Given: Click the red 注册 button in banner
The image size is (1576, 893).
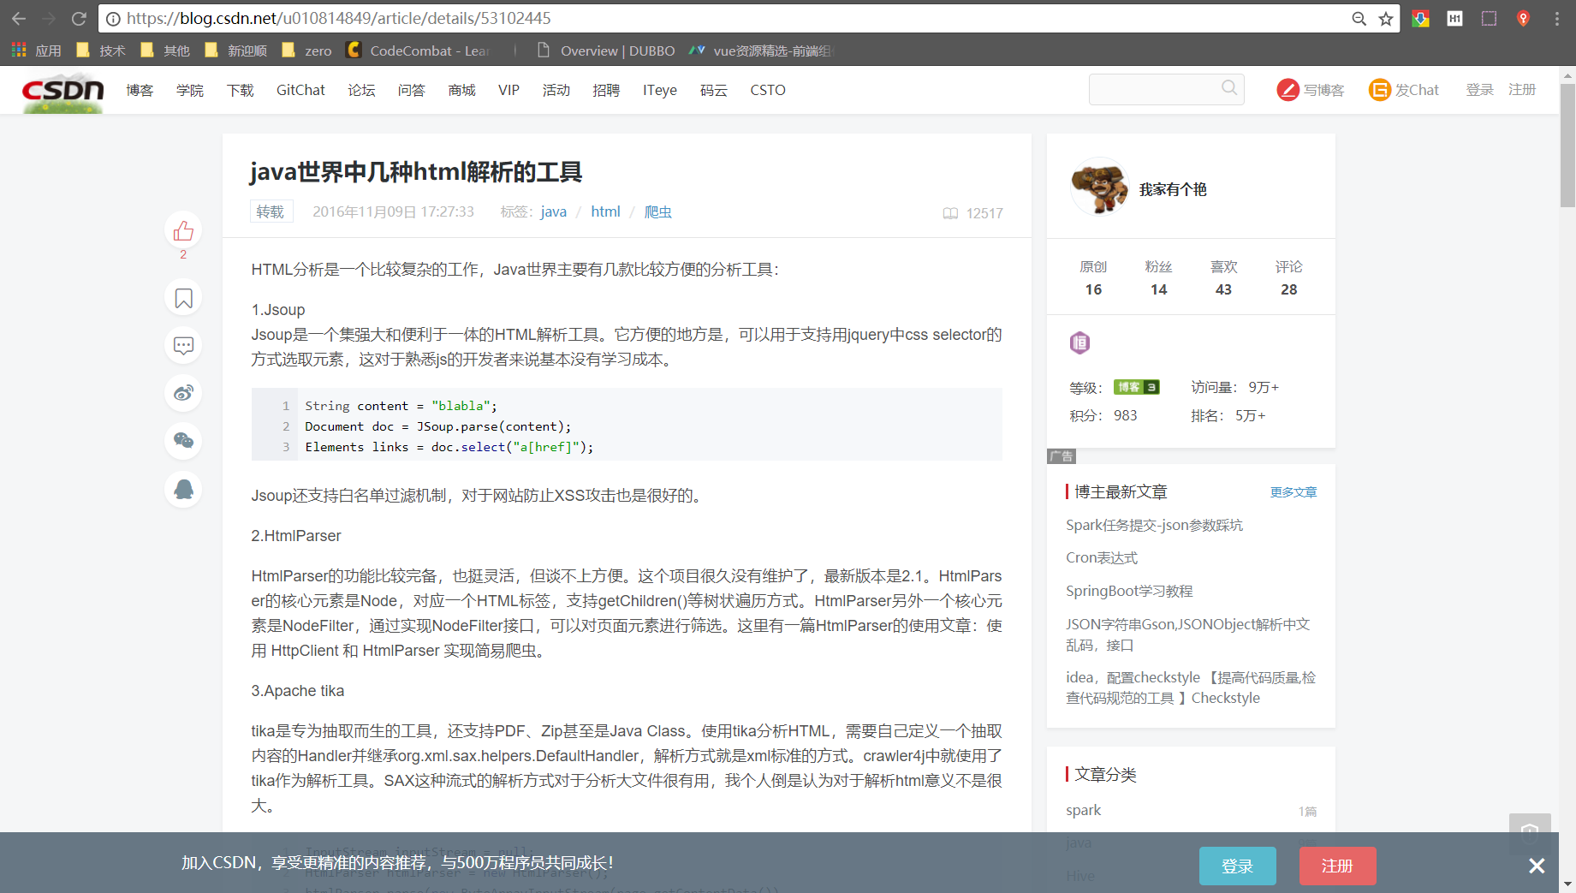Looking at the screenshot, I should pos(1337,866).
